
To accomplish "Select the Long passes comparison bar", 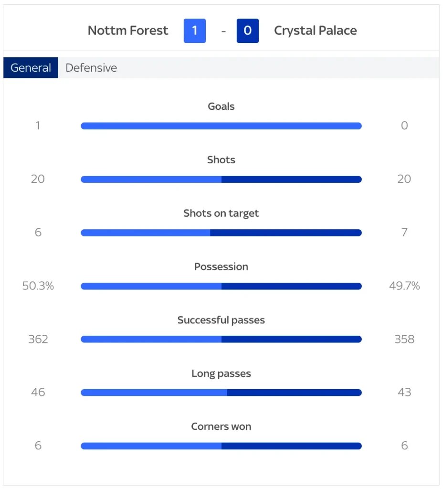I will 221,393.
